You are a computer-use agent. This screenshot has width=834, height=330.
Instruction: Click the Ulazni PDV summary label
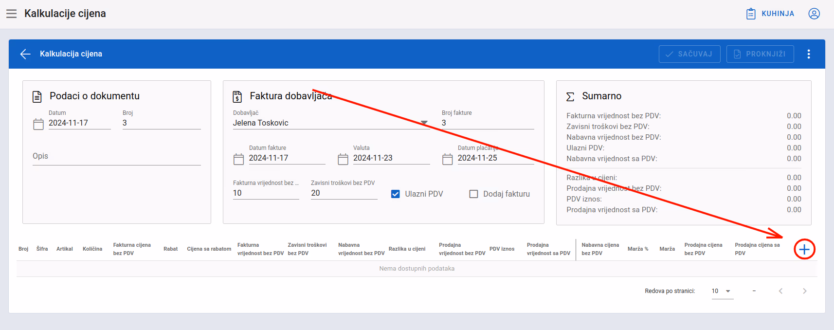click(x=585, y=148)
